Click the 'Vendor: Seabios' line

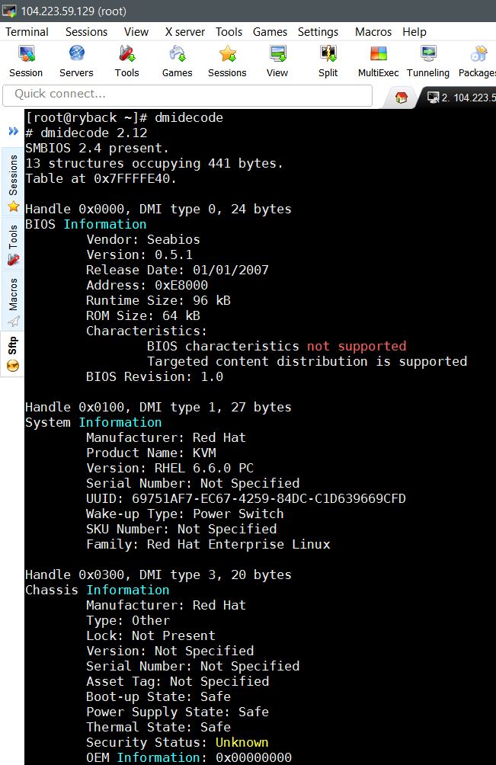coord(143,239)
